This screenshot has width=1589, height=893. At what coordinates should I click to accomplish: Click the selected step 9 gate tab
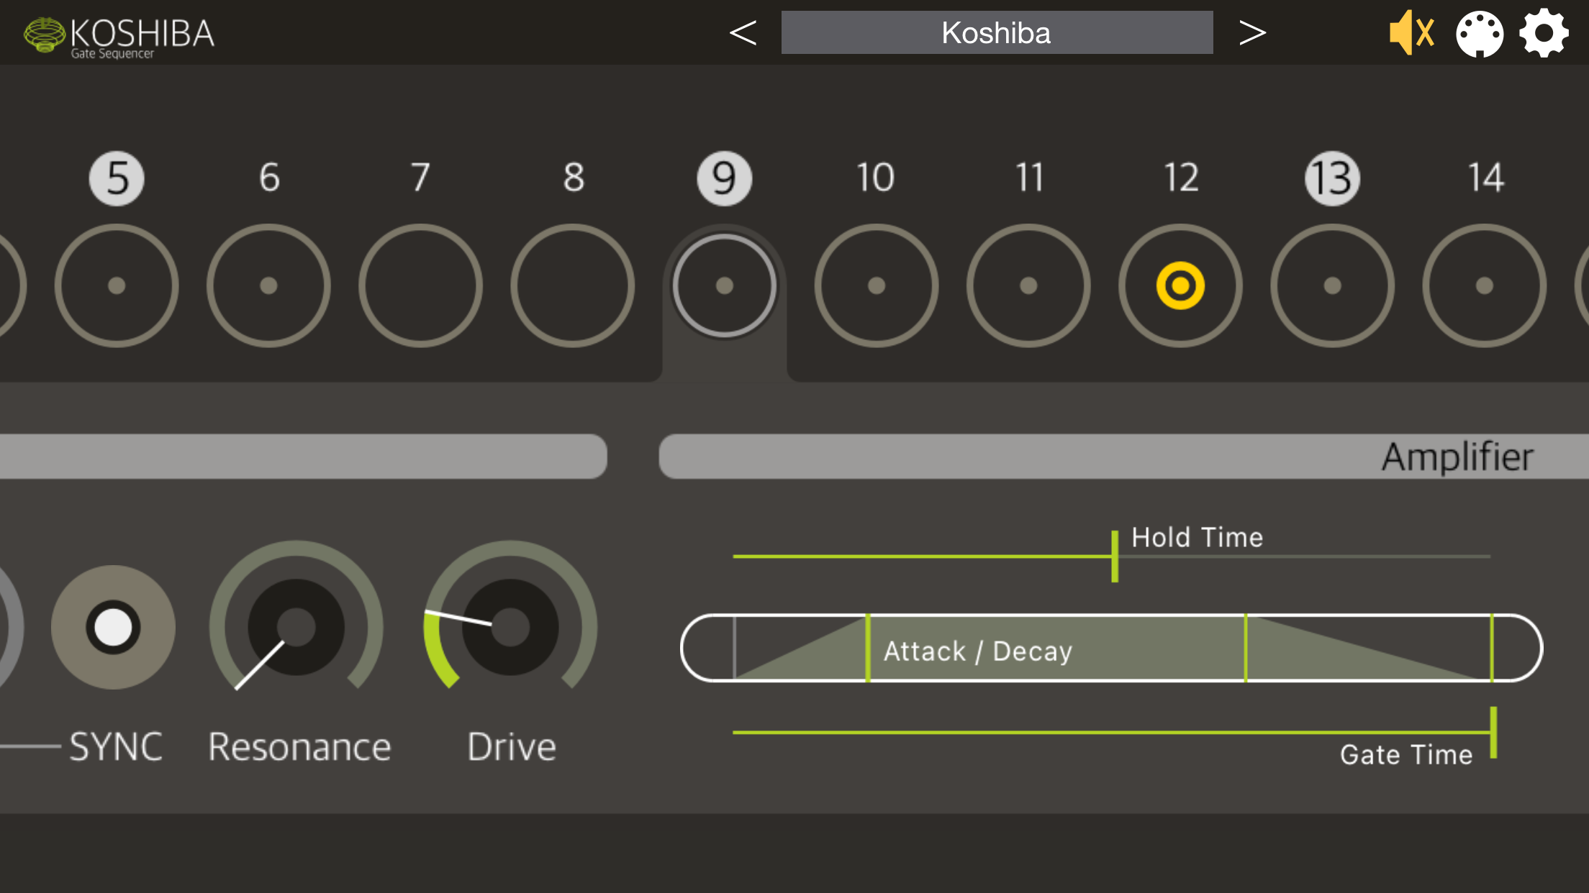tap(724, 286)
